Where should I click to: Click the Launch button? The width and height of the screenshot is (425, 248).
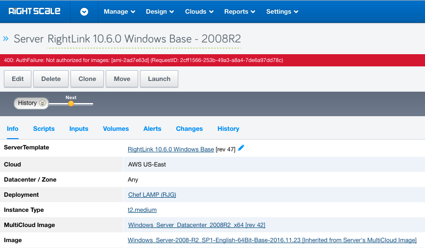pos(159,79)
